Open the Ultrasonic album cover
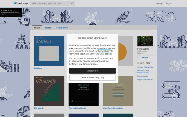This screenshot has width=187, height=117. [49, 91]
